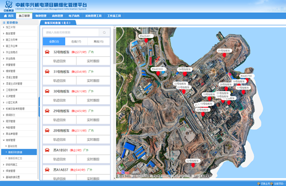Switch to the 在线(17) filter tab
This screenshot has width=286, height=186.
(76, 42)
